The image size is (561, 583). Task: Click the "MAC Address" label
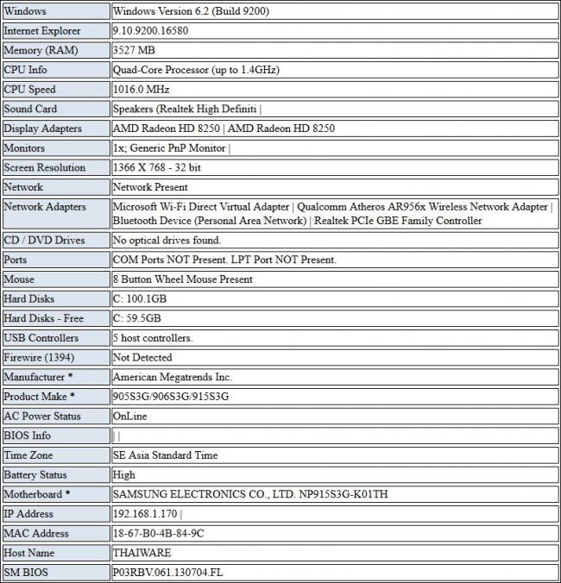(x=36, y=534)
